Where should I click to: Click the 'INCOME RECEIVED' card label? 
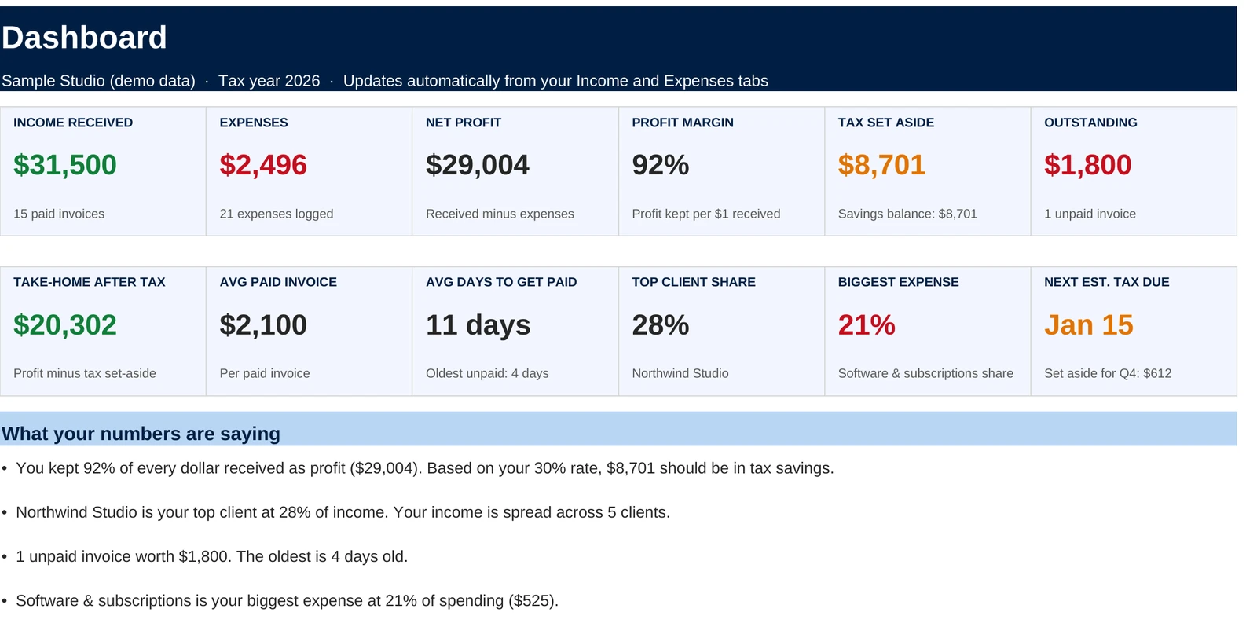pos(73,123)
